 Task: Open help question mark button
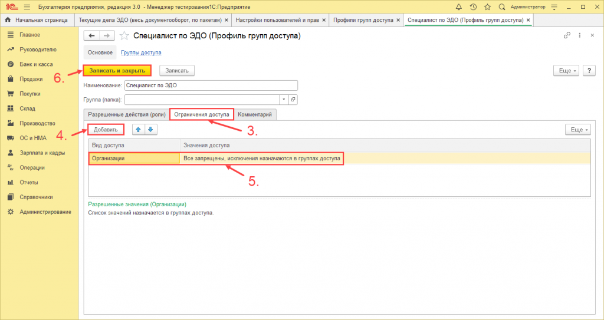[x=589, y=71]
